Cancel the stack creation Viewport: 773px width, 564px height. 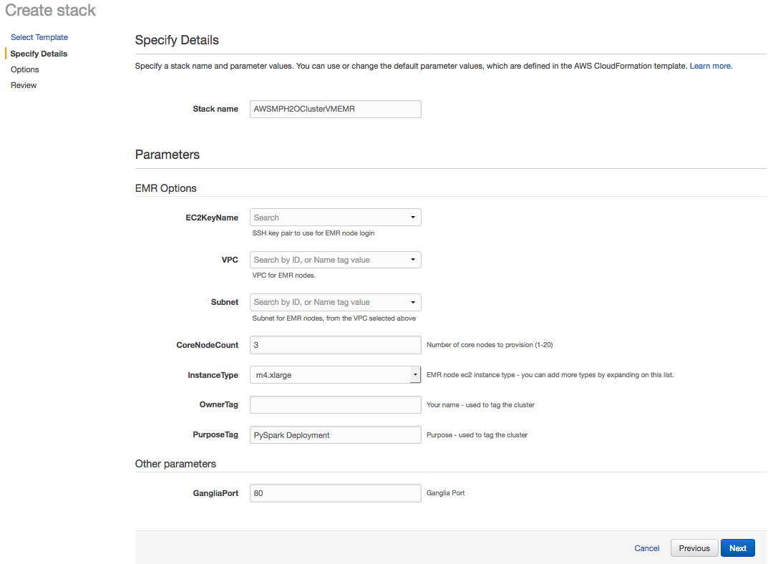coord(646,548)
